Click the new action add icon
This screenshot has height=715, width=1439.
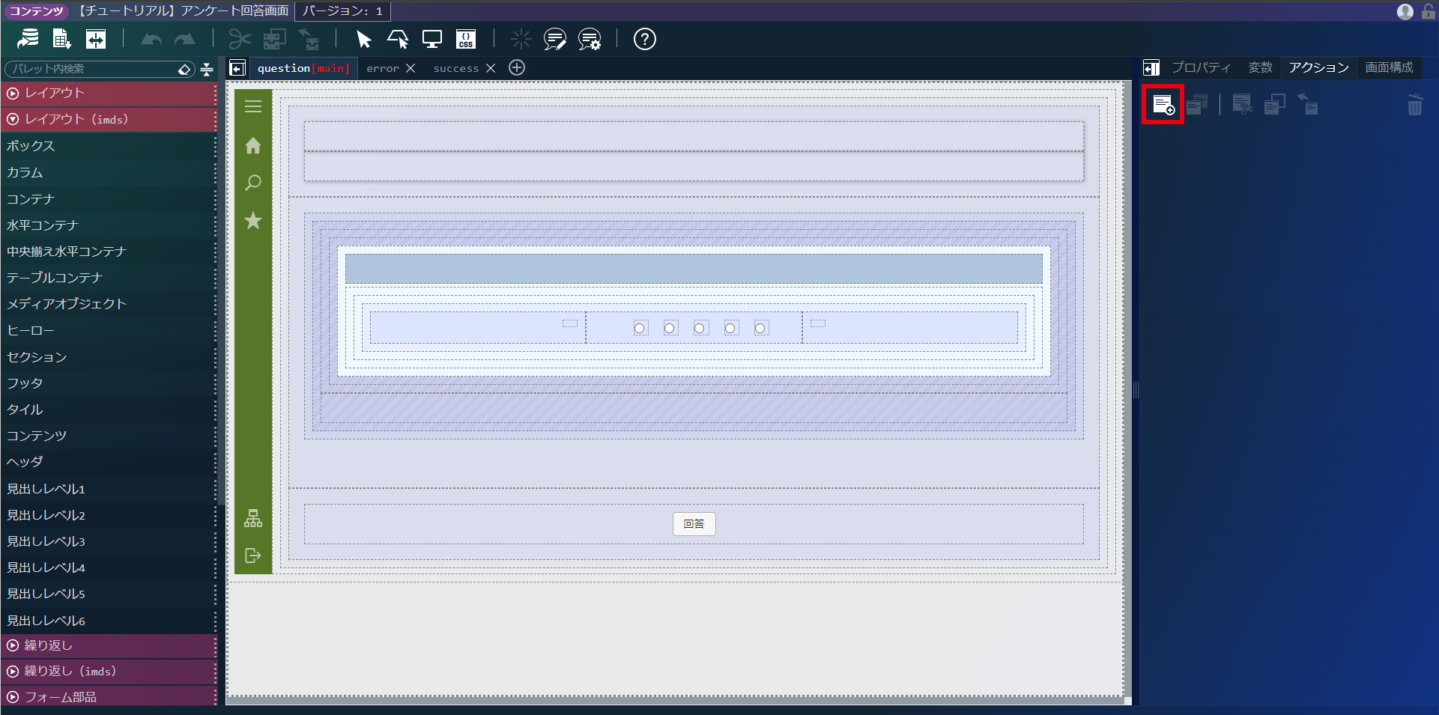pyautogui.click(x=1163, y=104)
